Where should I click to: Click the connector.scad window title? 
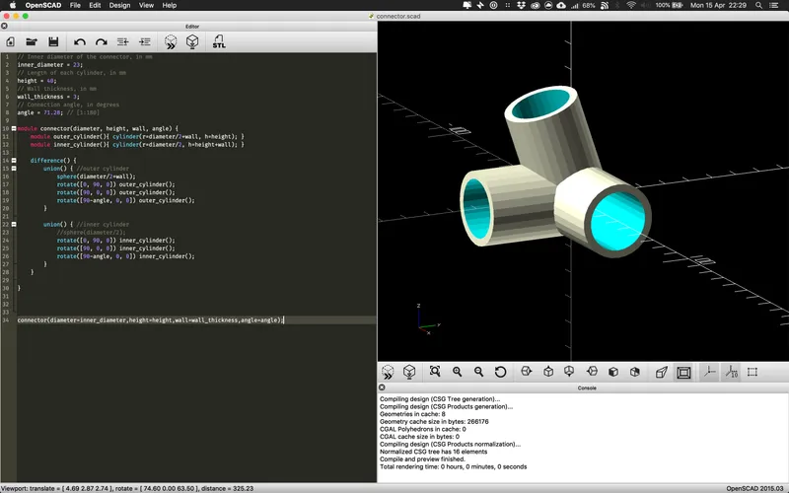coord(398,16)
